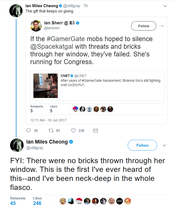173x205 pixels.
Task: Follow Ian Sherr with Follow button
Action: pyautogui.click(x=144, y=26)
